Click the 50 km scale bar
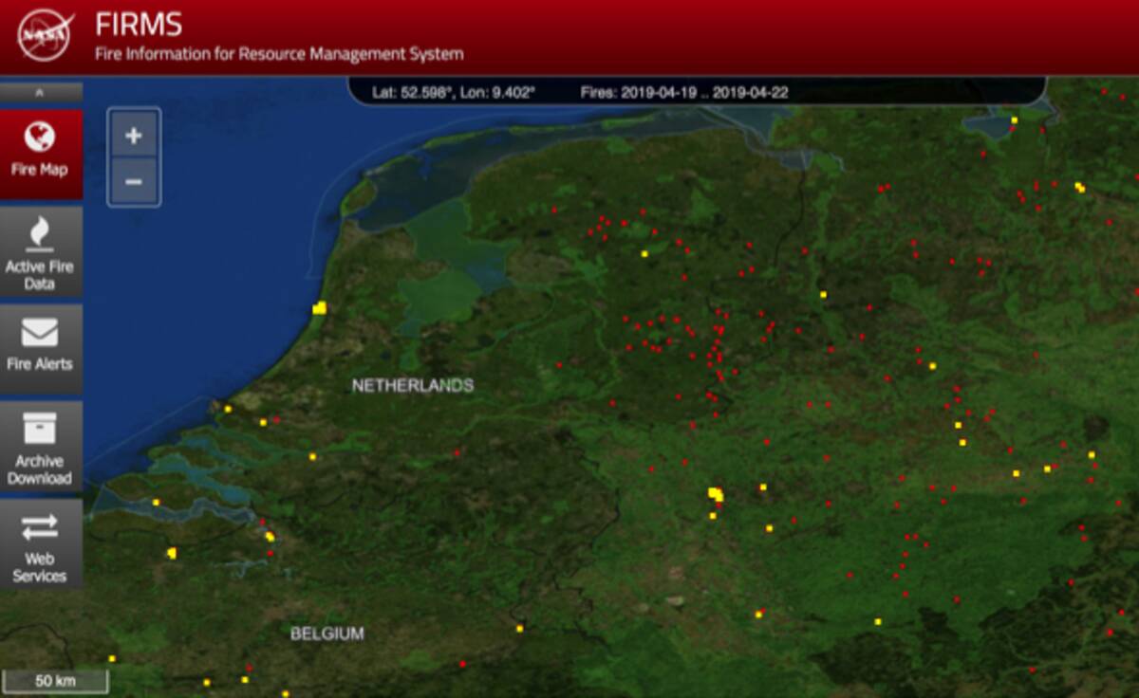 tap(56, 681)
